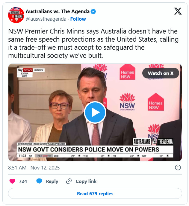
Task: Click the X logo icon
Action: pyautogui.click(x=178, y=11)
